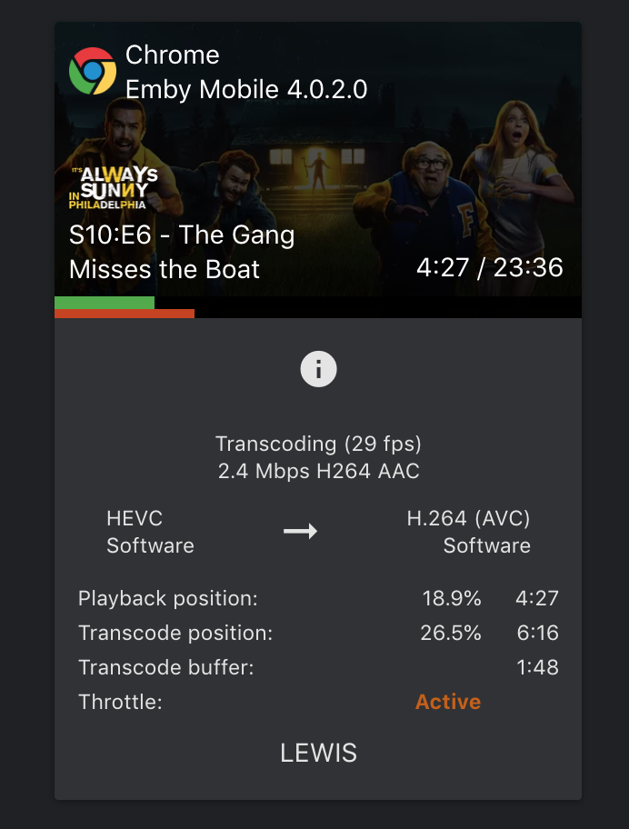Click the 1:48 transcode buffer value

(537, 667)
